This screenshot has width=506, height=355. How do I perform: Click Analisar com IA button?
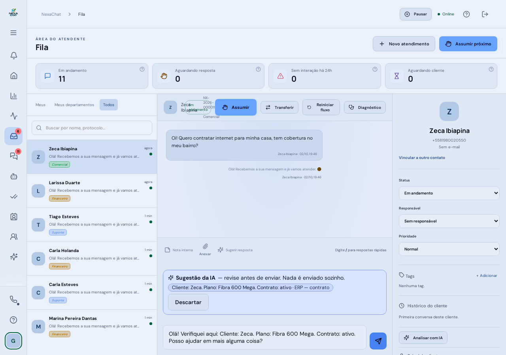coord(423,338)
